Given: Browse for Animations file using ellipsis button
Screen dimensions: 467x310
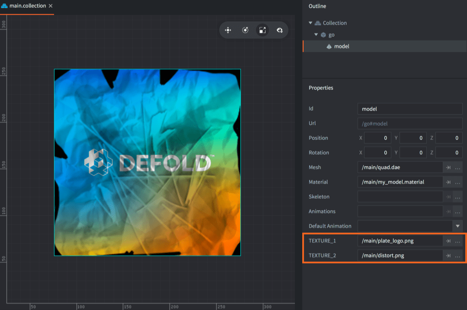Looking at the screenshot, I should tap(458, 212).
